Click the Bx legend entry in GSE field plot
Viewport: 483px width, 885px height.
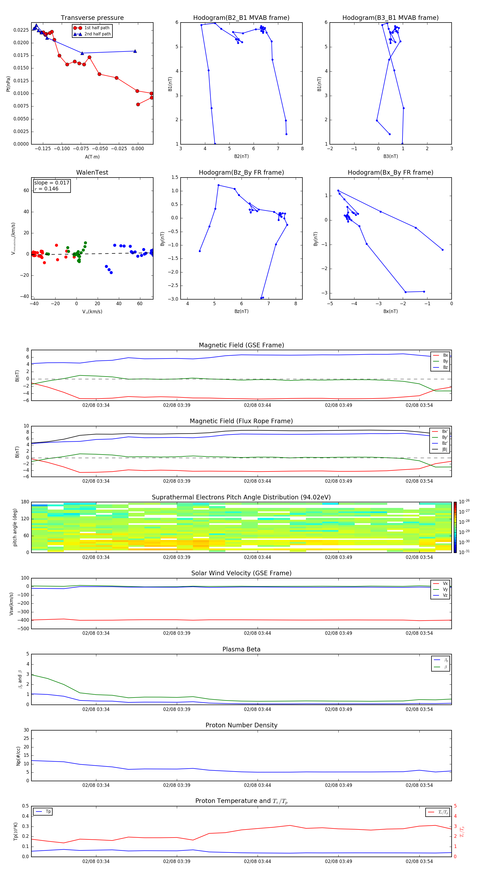coord(440,355)
